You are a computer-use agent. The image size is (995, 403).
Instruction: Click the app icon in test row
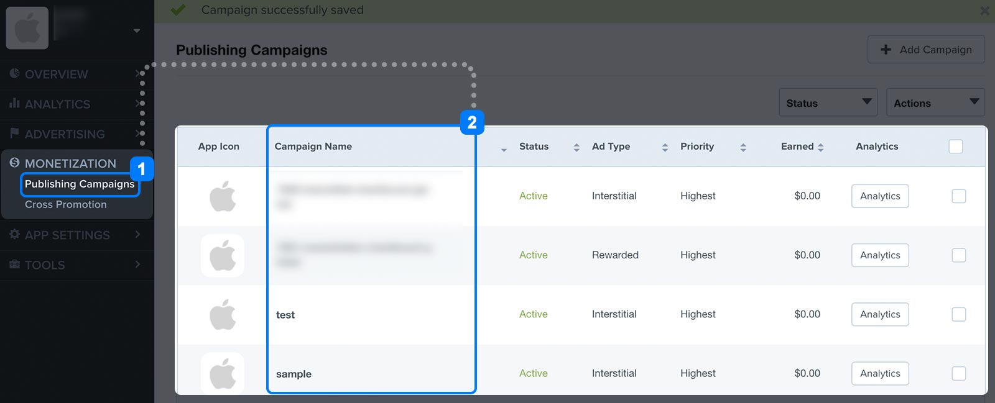[223, 314]
